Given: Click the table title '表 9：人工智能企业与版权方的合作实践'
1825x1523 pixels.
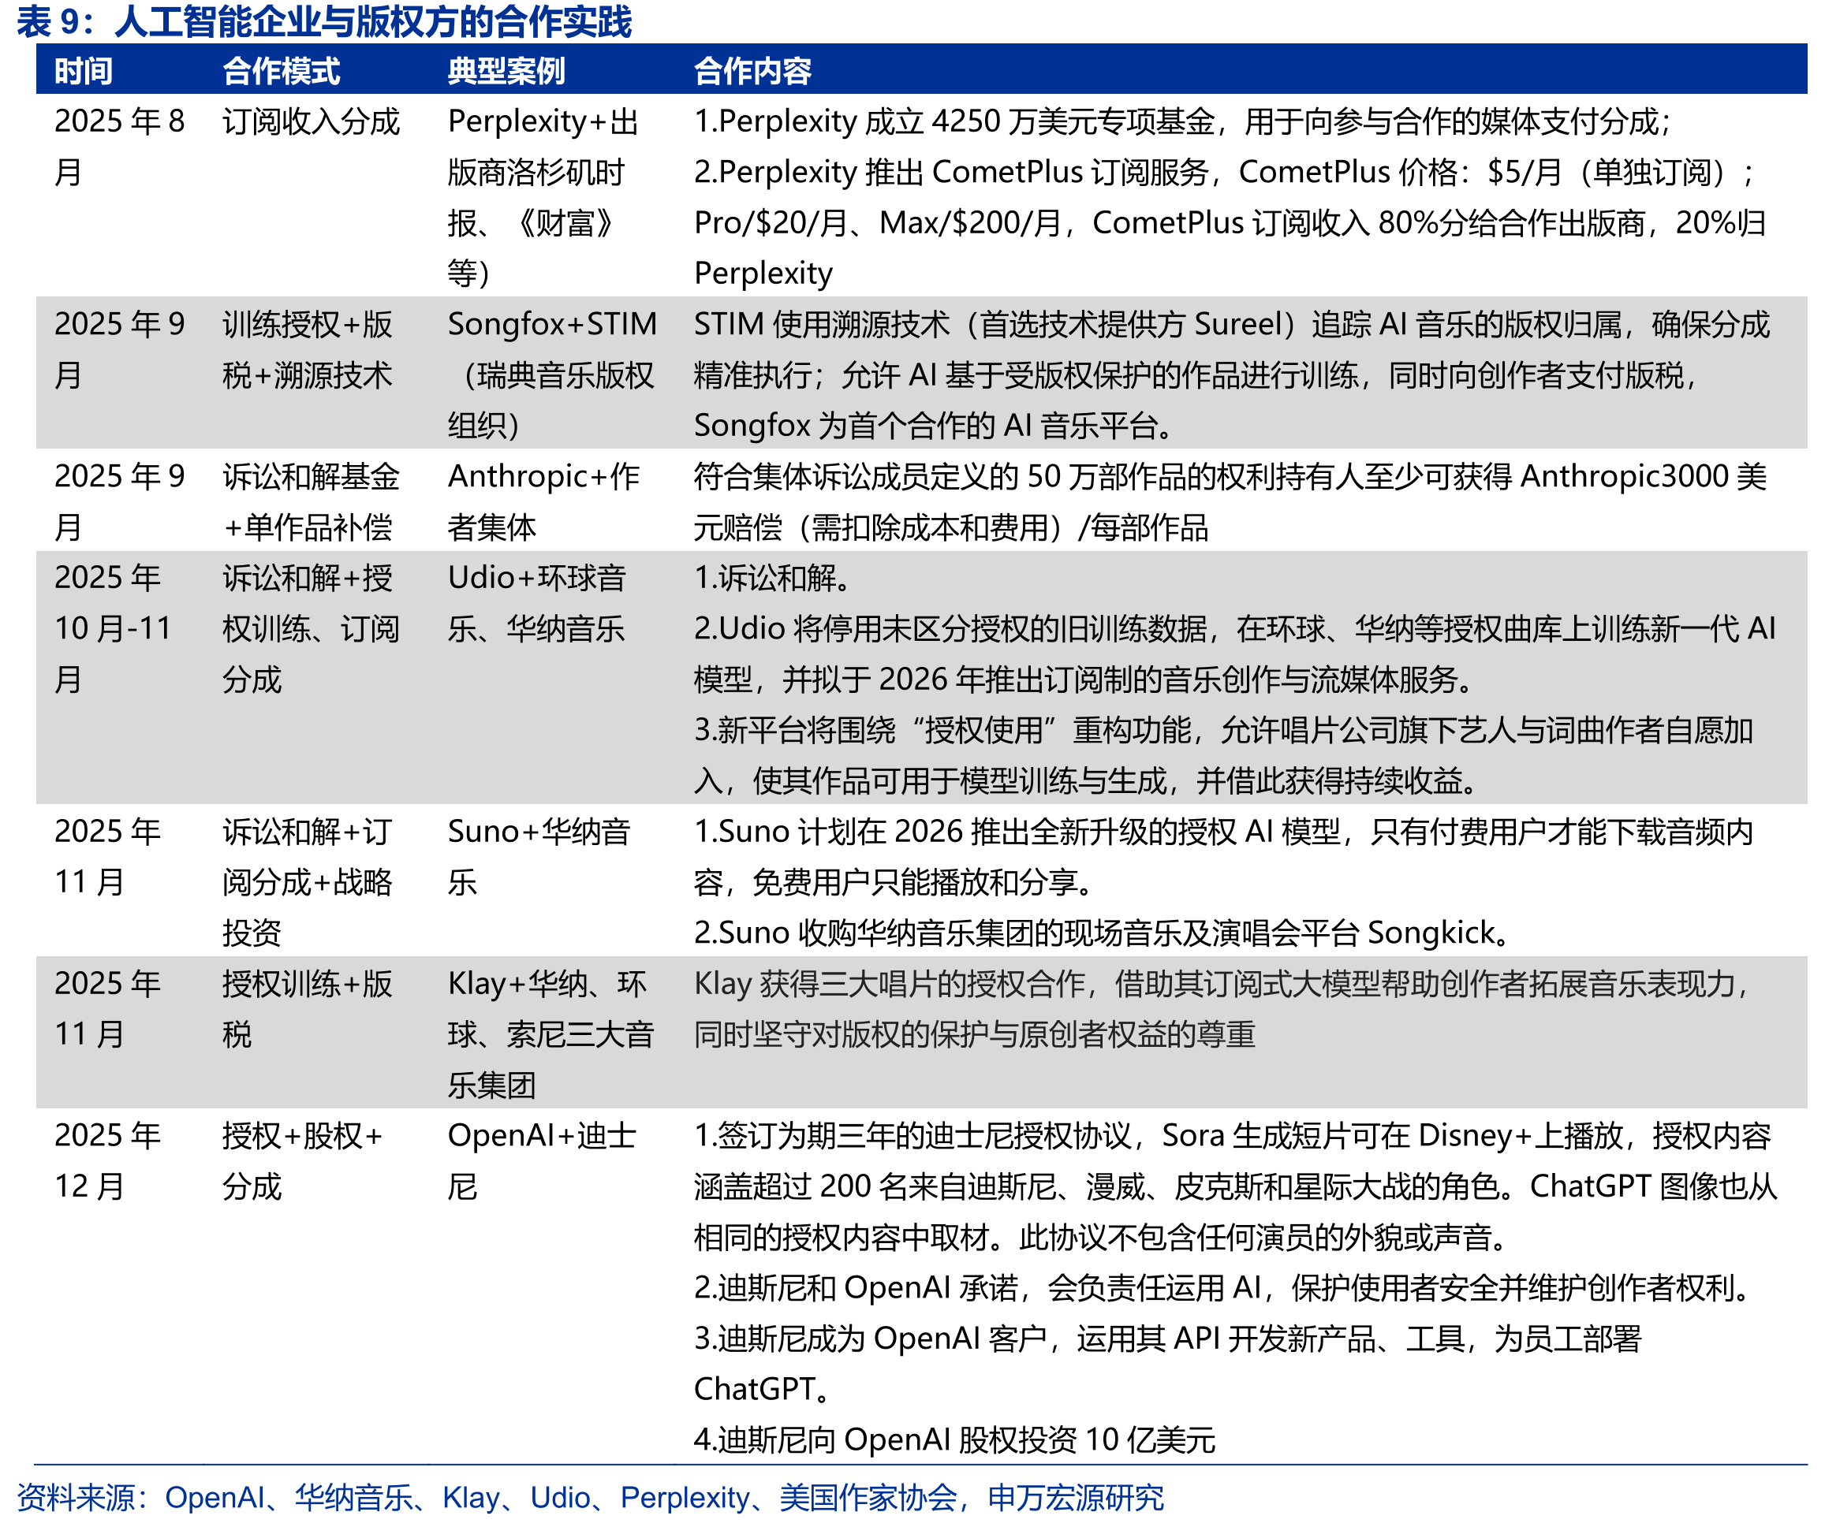Looking at the screenshot, I should 324,22.
